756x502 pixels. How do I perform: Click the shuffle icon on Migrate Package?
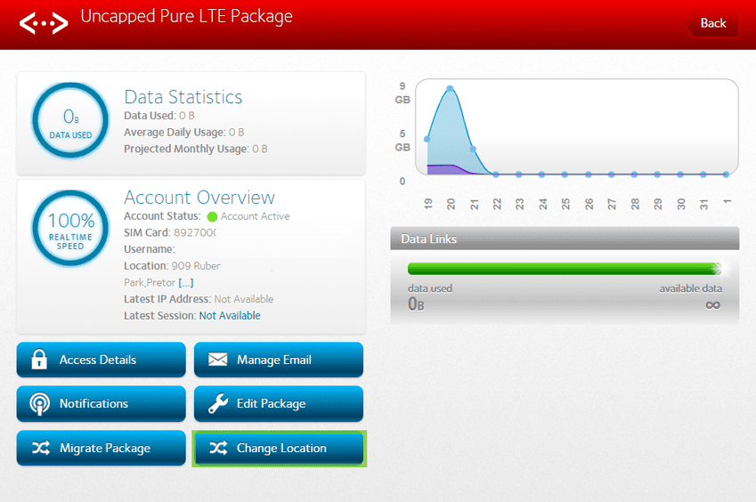[40, 449]
